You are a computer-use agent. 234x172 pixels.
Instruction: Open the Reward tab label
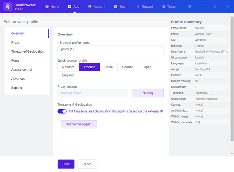click(x=147, y=7)
